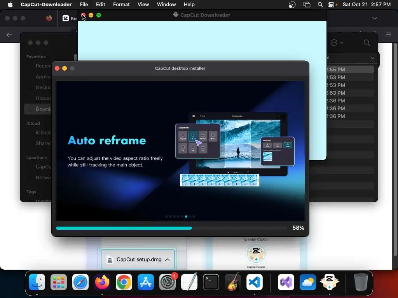This screenshot has height=298, width=398.
Task: Click the browser page vertical scrollbar
Action: pos(395,149)
